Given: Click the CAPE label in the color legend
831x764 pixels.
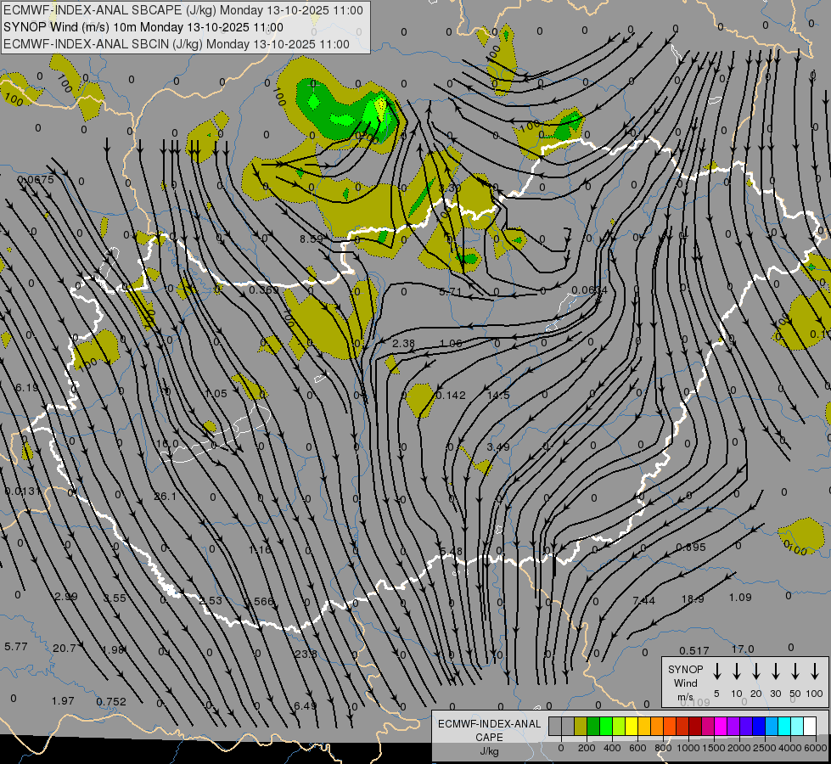Looking at the screenshot, I should click(489, 738).
